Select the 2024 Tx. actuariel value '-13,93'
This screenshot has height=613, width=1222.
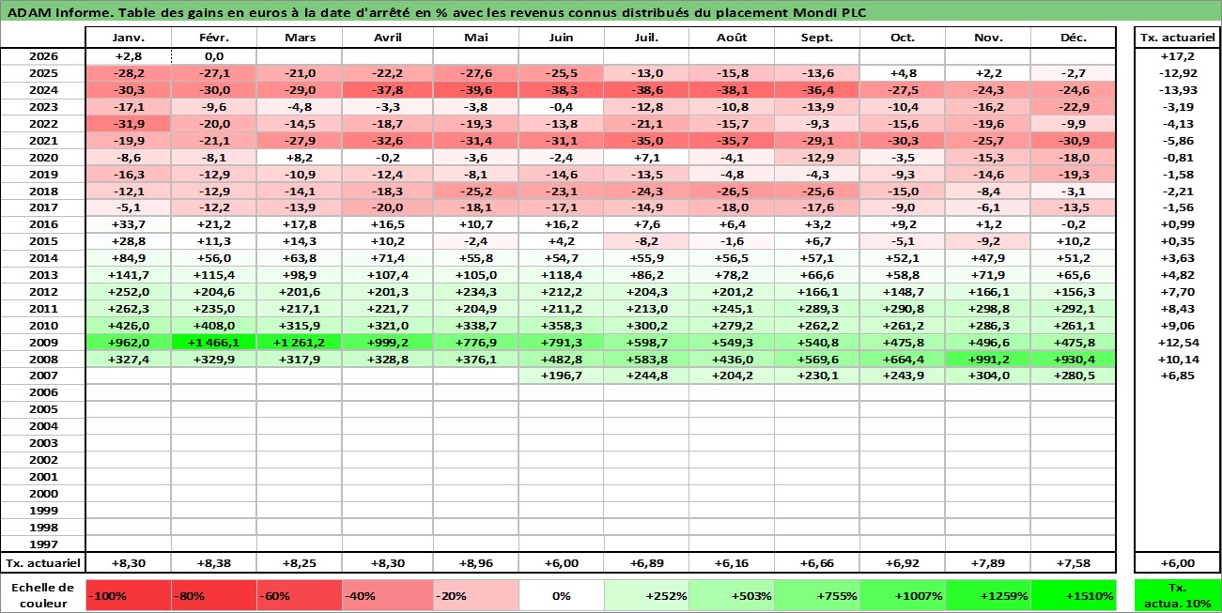coord(1178,90)
